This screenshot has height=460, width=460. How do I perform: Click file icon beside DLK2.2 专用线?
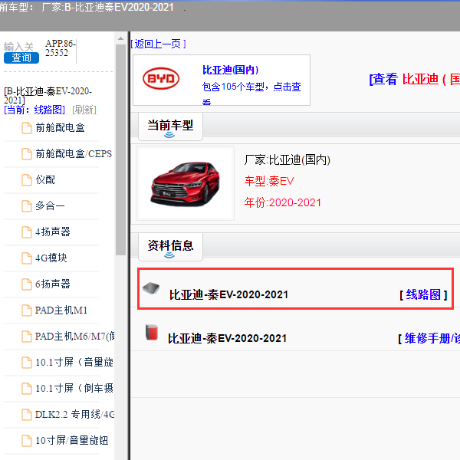click(27, 416)
